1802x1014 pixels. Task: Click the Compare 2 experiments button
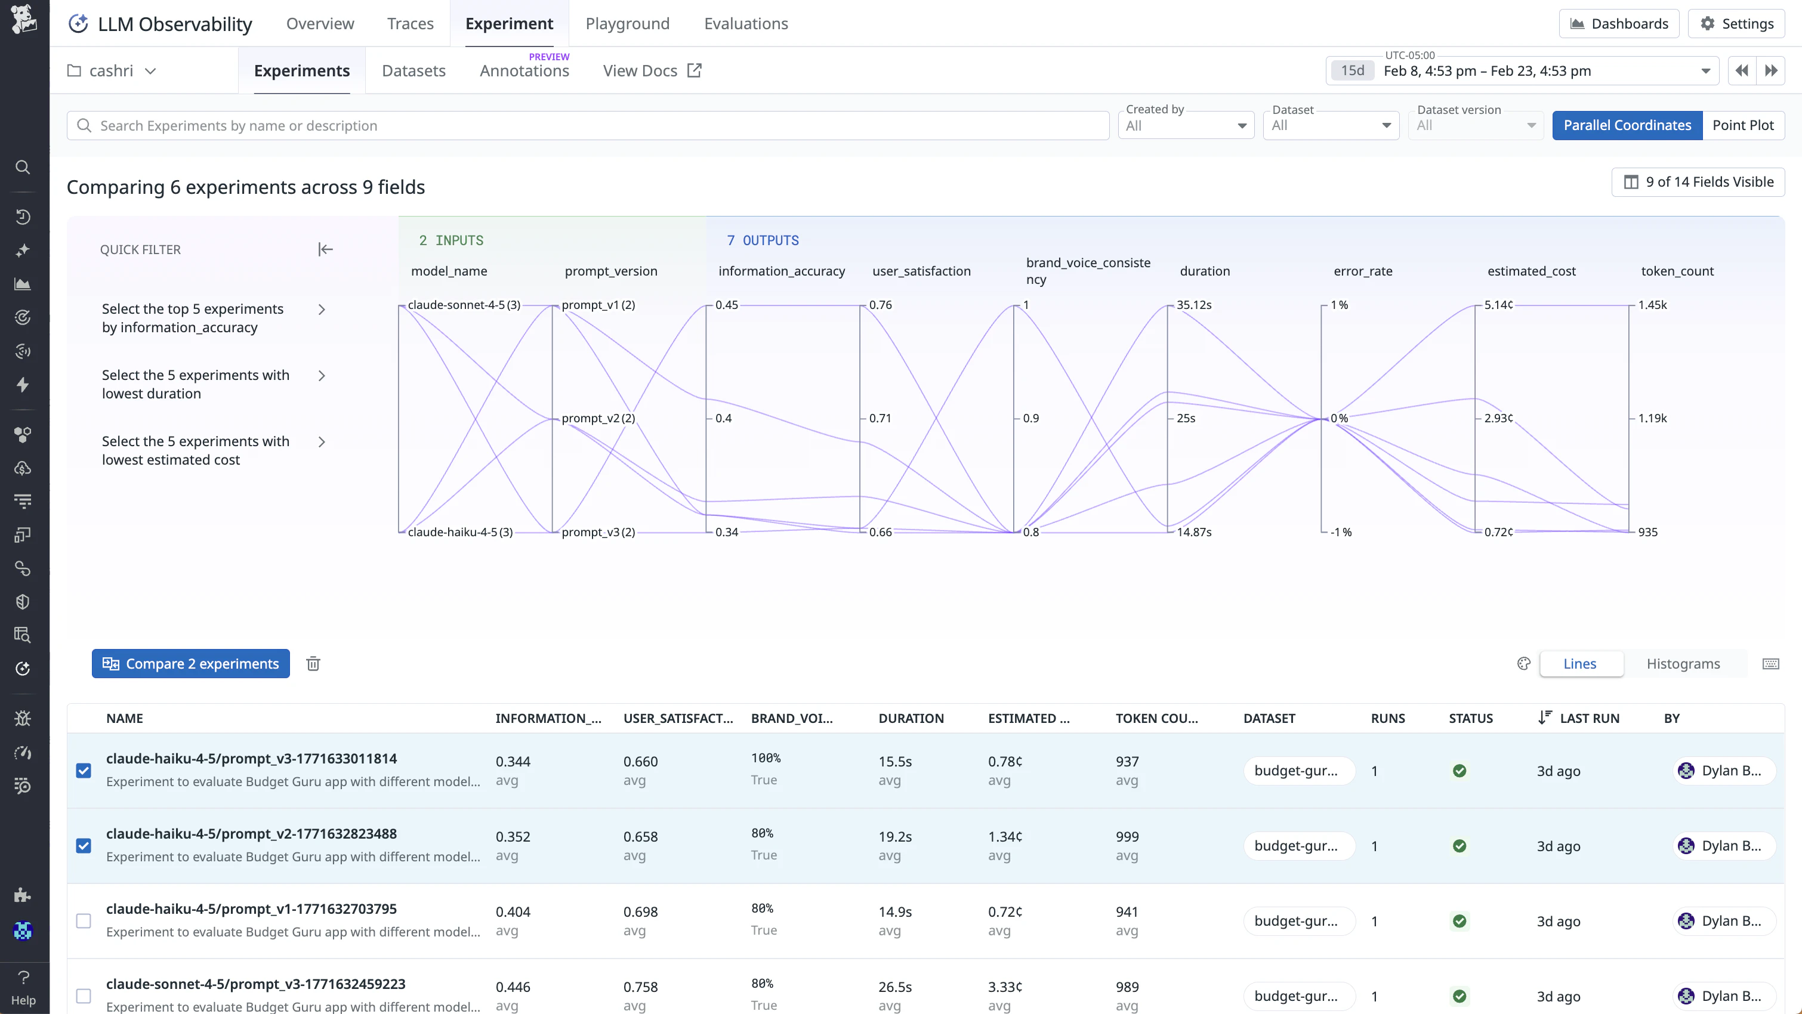(x=190, y=663)
